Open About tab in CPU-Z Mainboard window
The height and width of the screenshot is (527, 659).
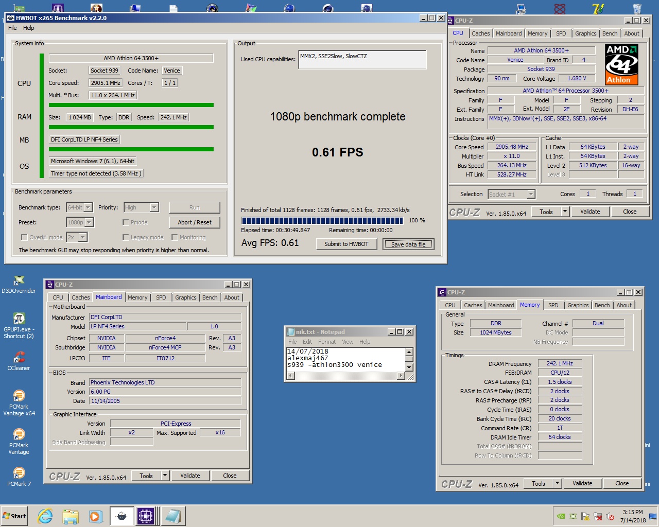click(x=232, y=297)
